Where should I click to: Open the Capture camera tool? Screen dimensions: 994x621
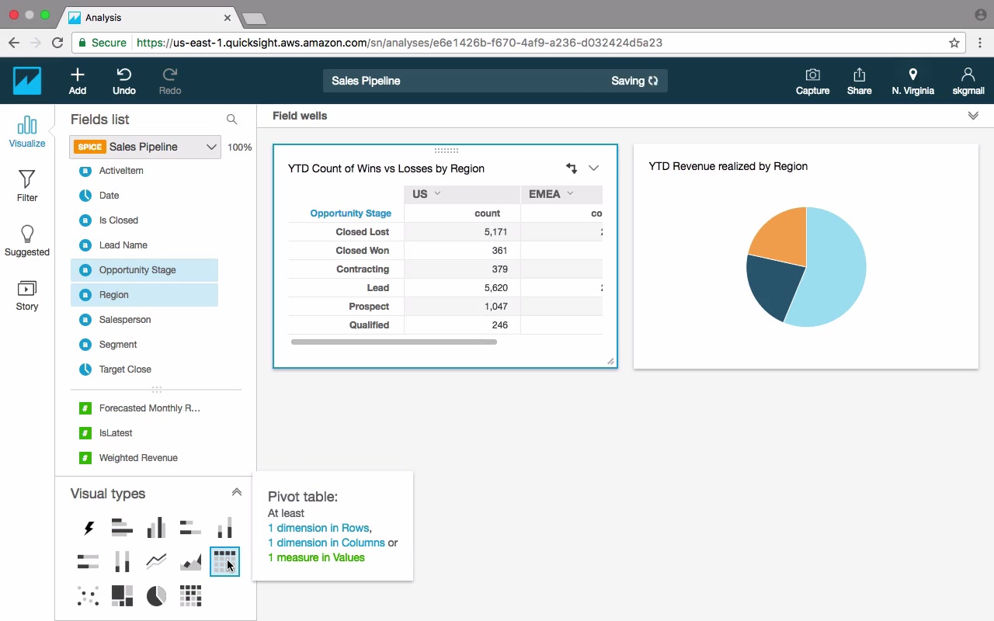(x=812, y=81)
